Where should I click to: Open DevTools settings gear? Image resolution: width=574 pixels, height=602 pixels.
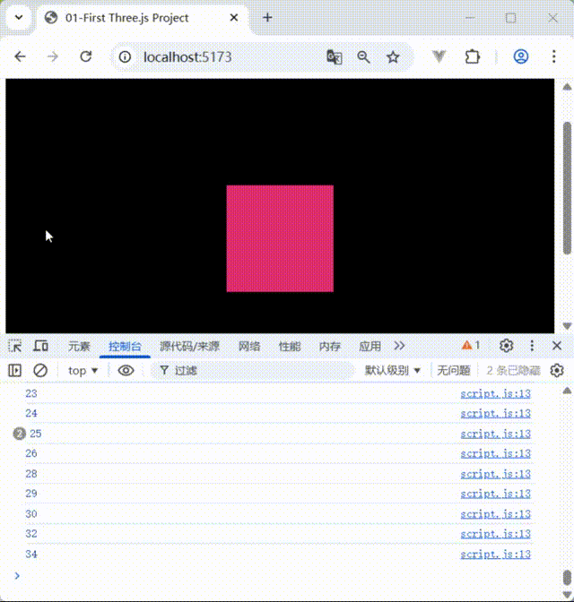[507, 346]
